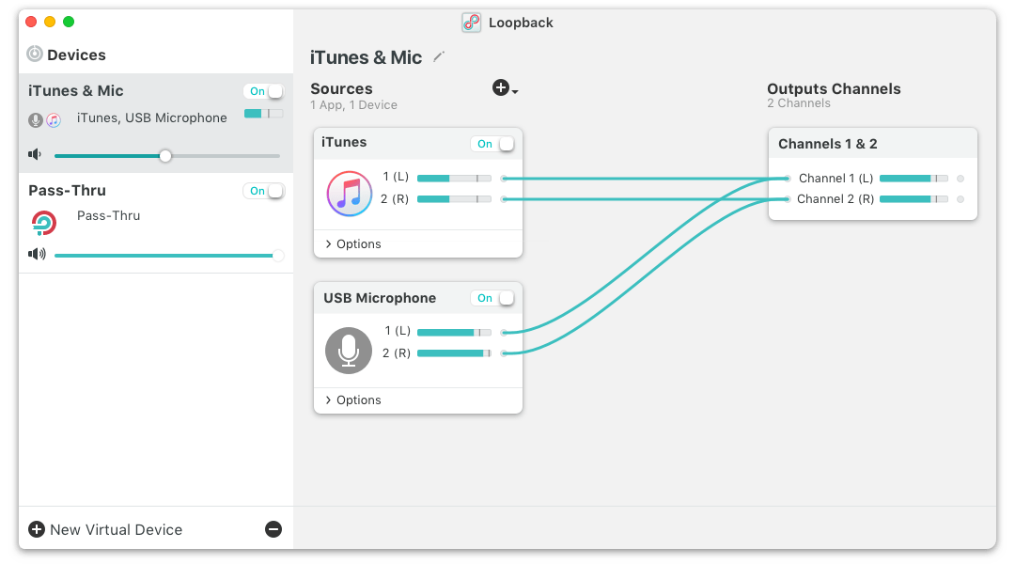Click the Devices sidebar heading
This screenshot has height=564, width=1015.
76,55
